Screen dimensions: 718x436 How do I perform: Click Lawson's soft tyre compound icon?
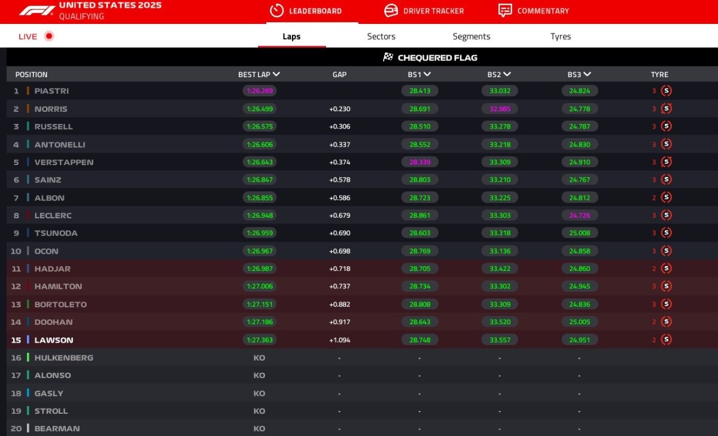click(666, 340)
